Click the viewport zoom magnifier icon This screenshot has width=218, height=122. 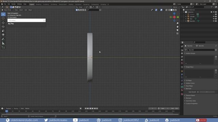pos(177,23)
